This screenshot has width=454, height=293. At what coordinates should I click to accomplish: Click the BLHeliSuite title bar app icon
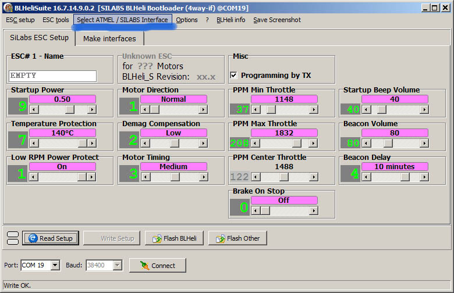(8, 8)
